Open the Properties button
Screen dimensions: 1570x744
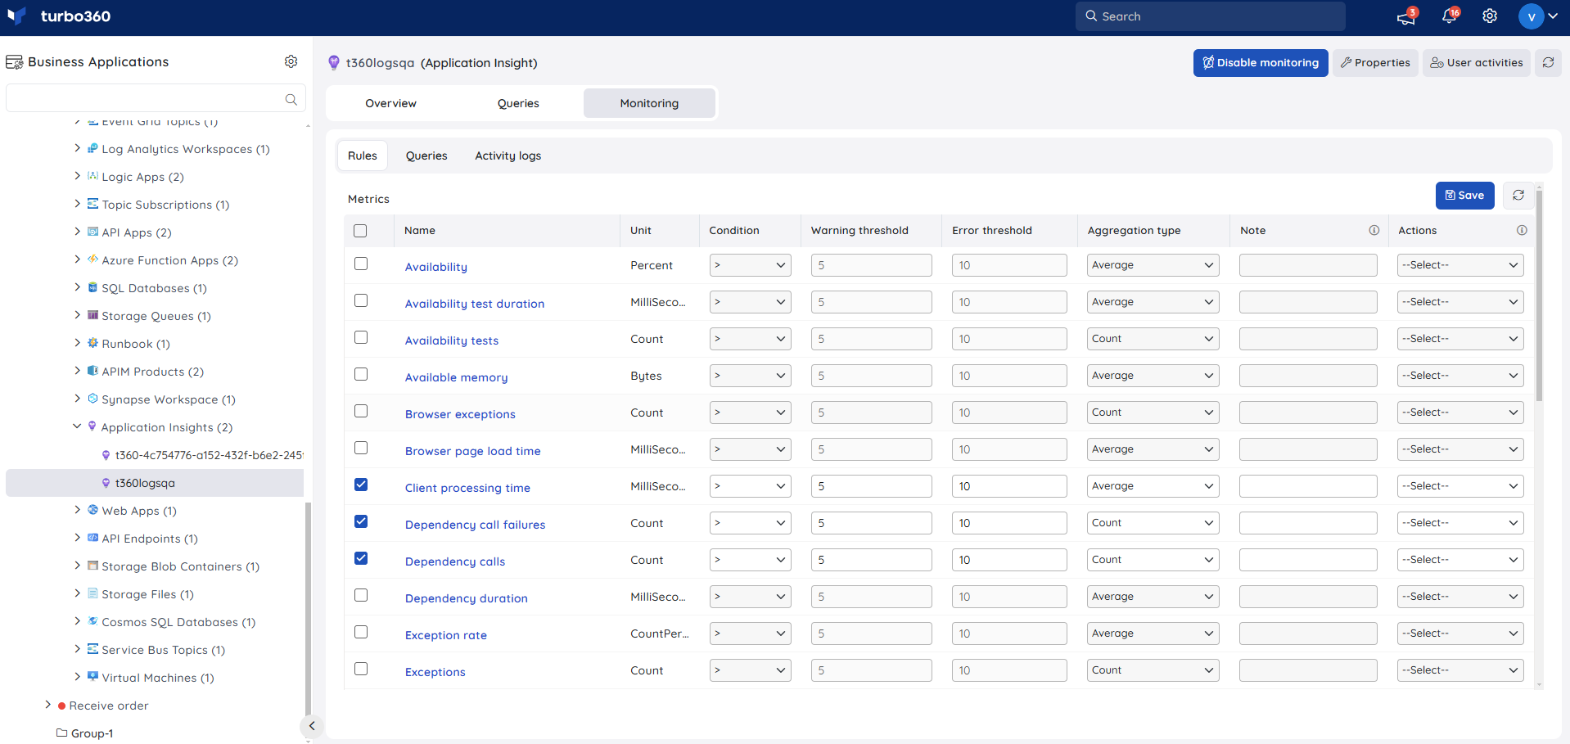(x=1375, y=62)
